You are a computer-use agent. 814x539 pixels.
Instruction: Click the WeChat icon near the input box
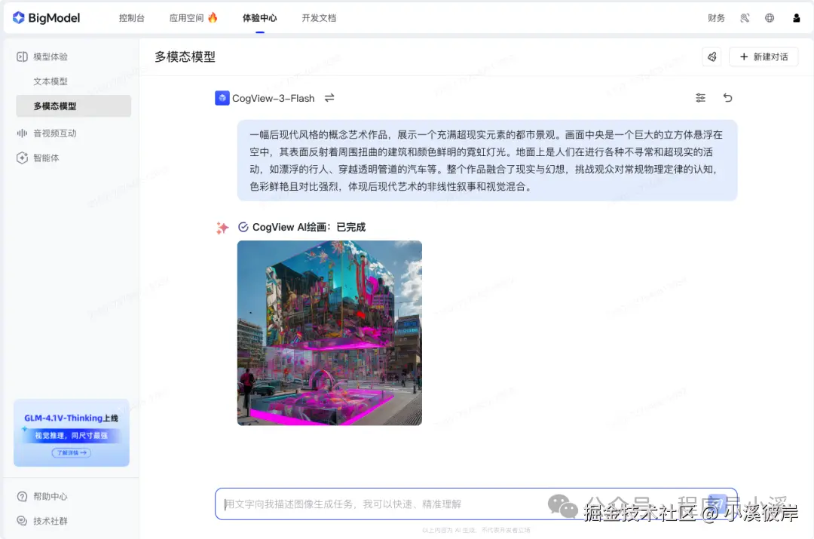click(x=562, y=505)
